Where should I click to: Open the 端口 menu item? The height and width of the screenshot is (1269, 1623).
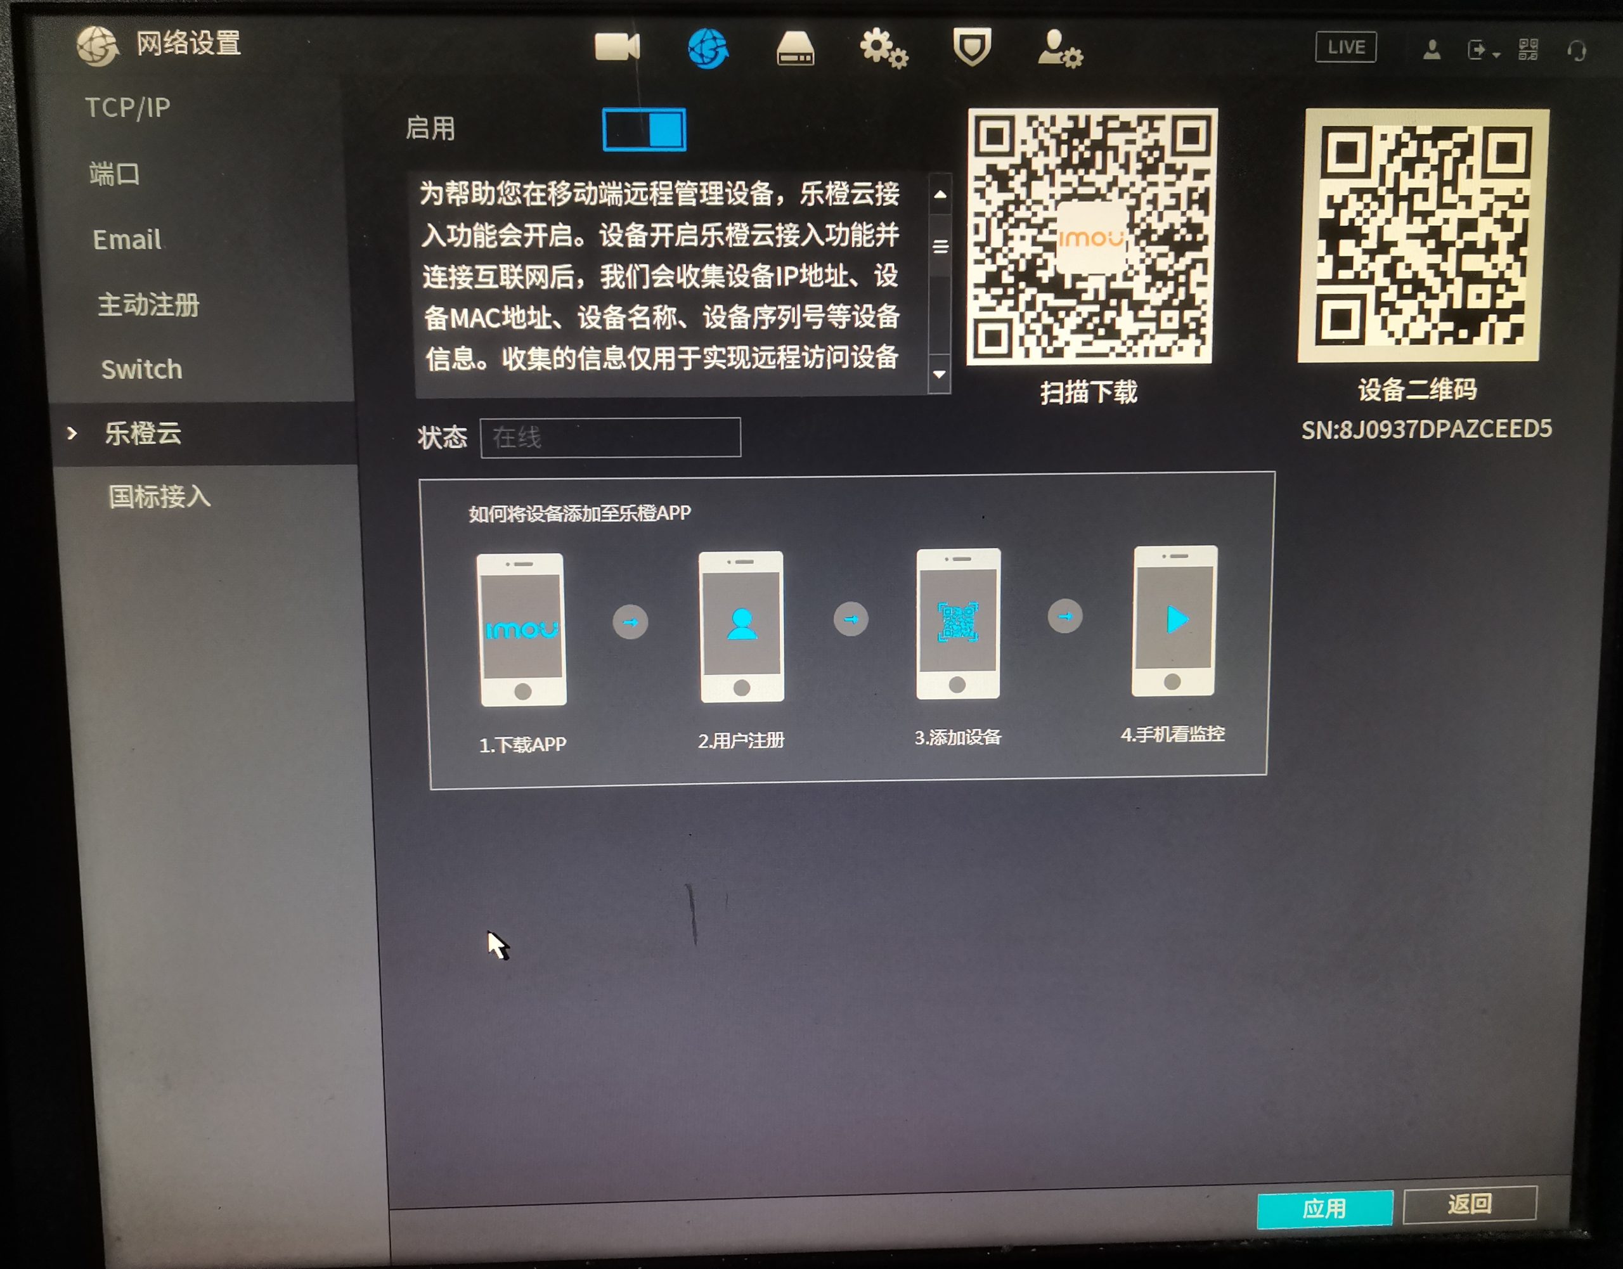point(115,174)
